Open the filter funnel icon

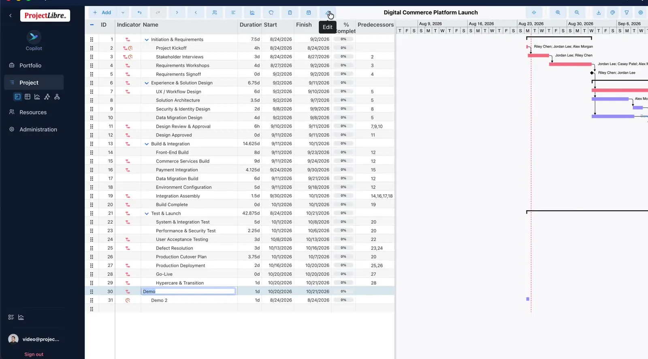[627, 13]
